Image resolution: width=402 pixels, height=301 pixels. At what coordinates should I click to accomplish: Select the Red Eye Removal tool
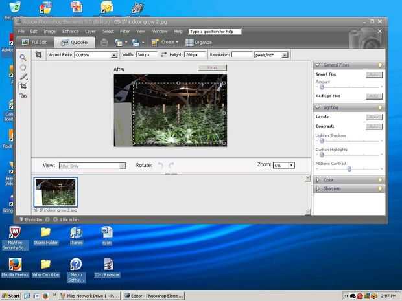click(23, 95)
